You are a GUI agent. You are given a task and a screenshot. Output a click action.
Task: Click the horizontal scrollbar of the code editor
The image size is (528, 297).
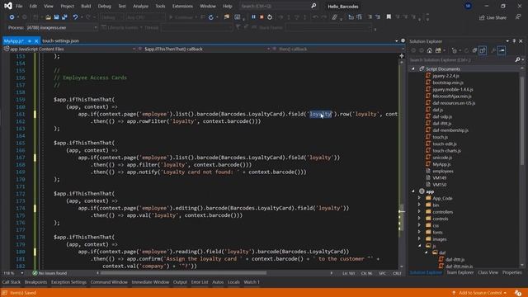click(x=183, y=273)
